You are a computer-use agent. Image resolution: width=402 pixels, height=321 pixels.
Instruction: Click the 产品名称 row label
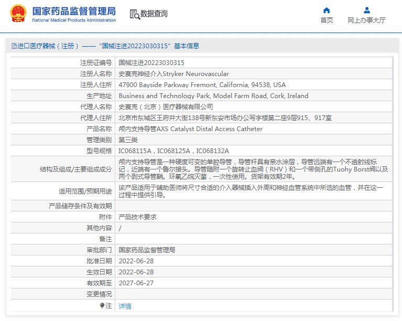[x=99, y=129]
